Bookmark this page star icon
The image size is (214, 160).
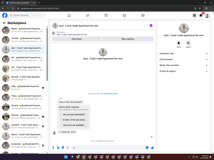coord(199,9)
